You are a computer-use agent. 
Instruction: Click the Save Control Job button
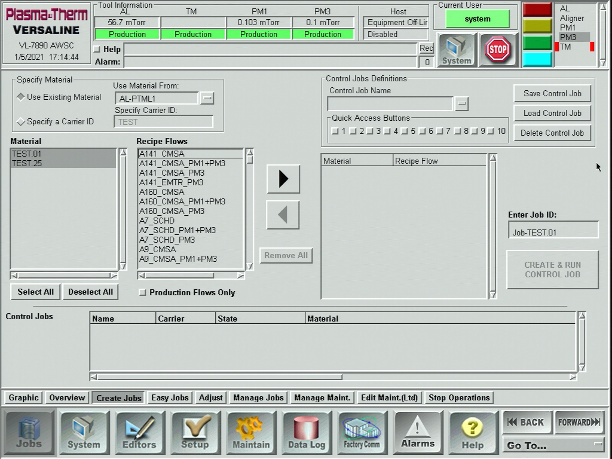pyautogui.click(x=552, y=94)
